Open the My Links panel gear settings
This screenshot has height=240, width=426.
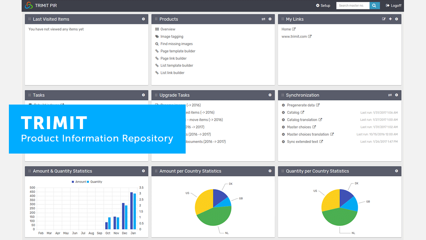point(397,19)
